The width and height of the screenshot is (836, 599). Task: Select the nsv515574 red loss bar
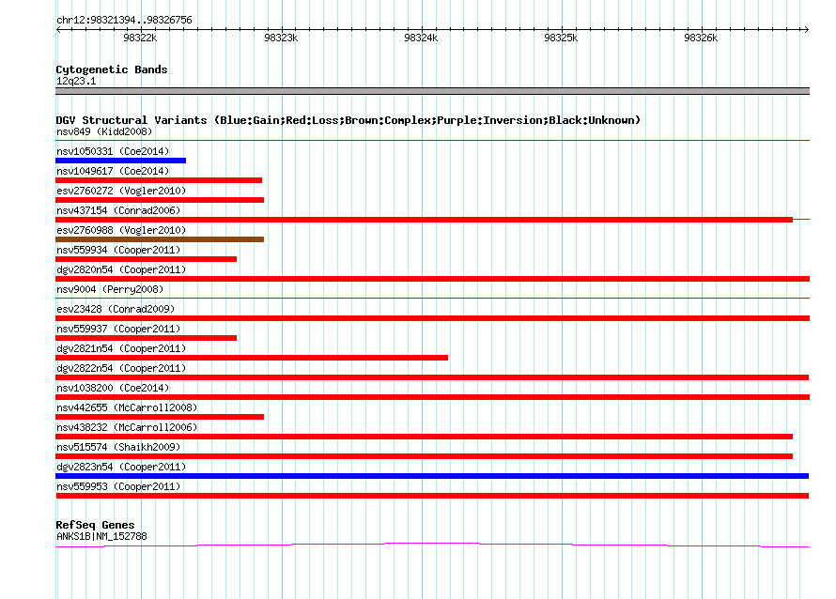tap(425, 456)
